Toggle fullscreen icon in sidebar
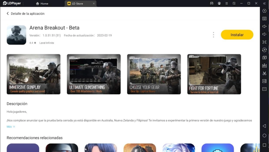The width and height of the screenshot is (269, 152). coord(264,42)
